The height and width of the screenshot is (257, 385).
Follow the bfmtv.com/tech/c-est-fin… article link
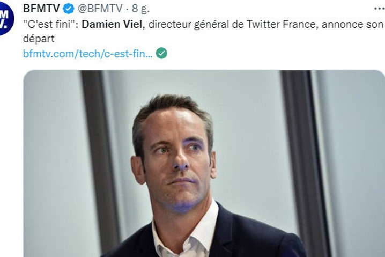click(87, 53)
